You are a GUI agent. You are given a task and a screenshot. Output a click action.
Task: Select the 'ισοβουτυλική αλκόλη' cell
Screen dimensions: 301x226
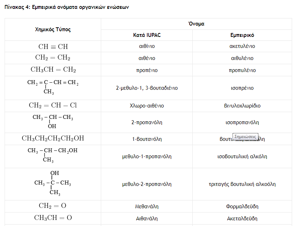[x=242, y=156]
